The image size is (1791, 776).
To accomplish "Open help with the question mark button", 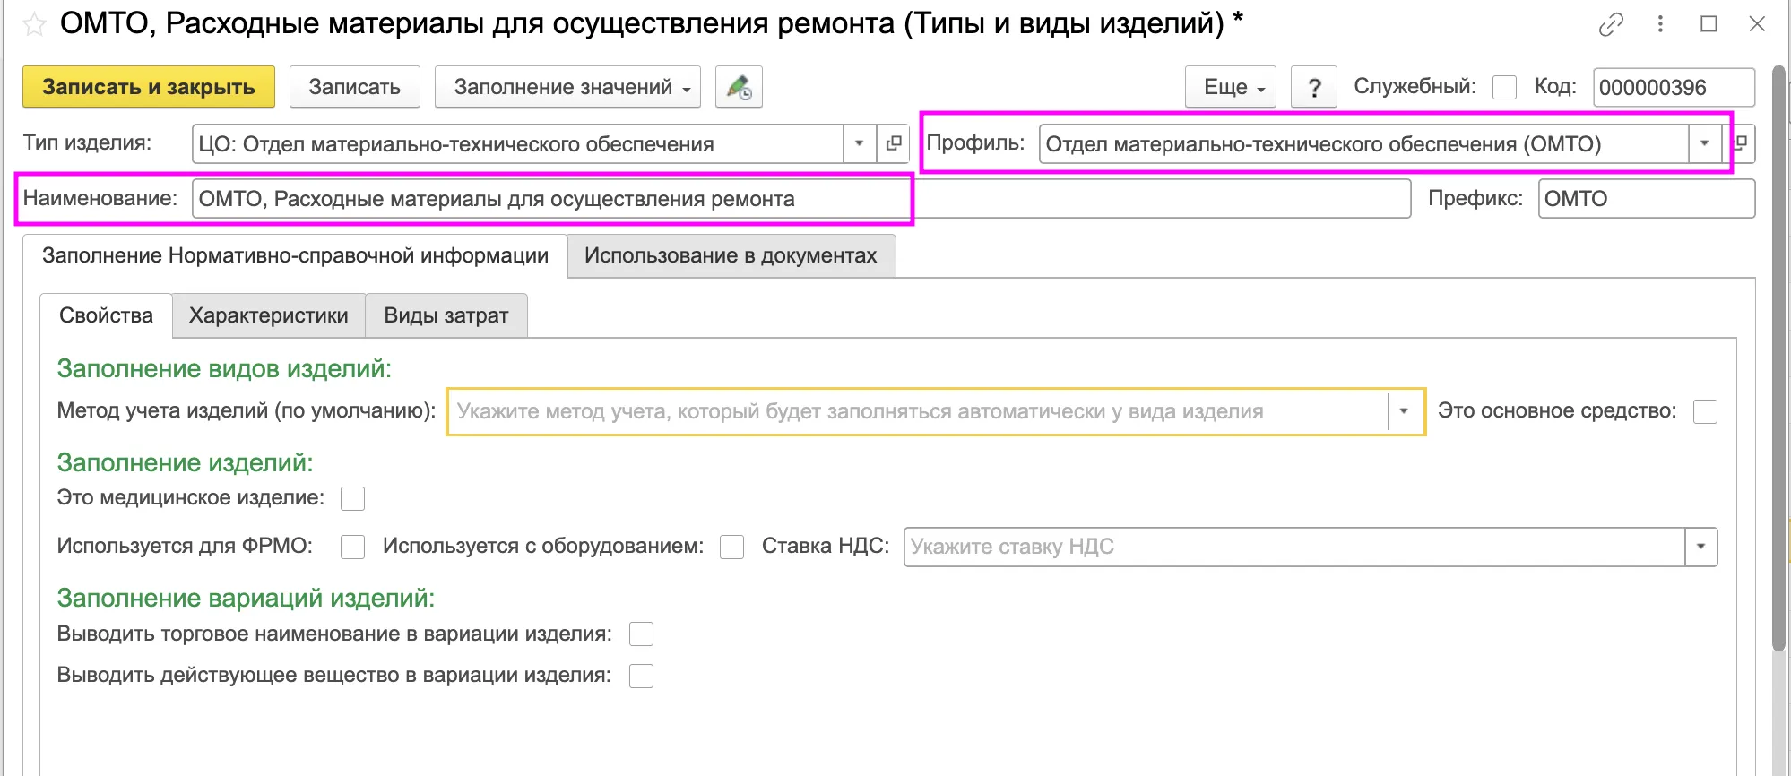I will (x=1314, y=87).
